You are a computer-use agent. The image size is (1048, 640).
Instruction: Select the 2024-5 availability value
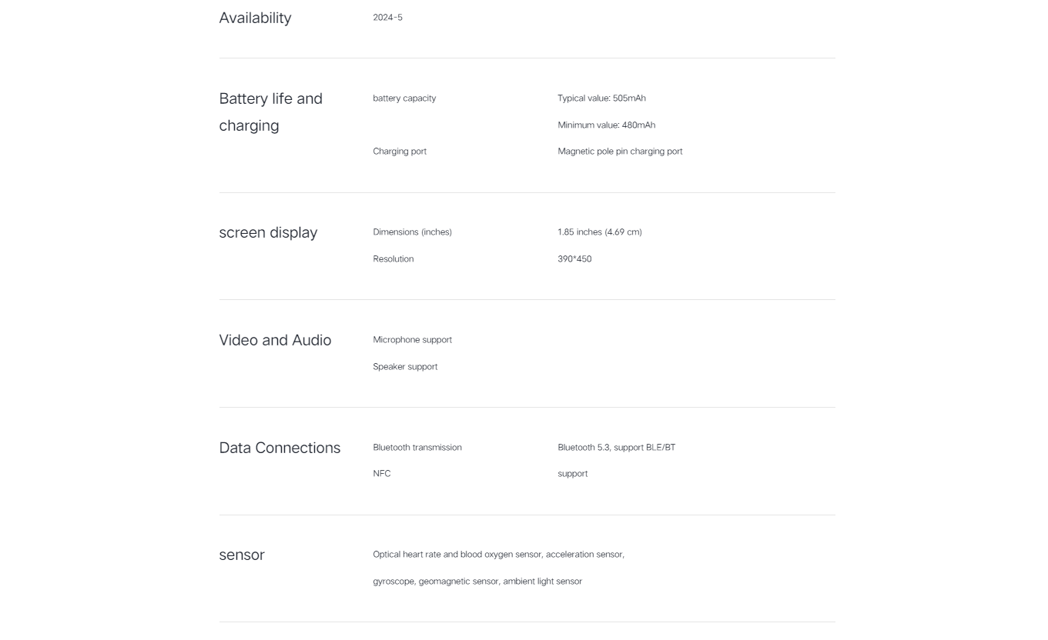[387, 18]
